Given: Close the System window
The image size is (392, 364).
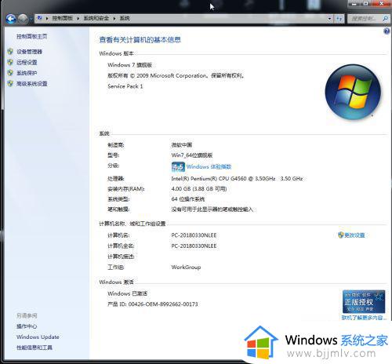Looking at the screenshot, I should pos(381,4).
